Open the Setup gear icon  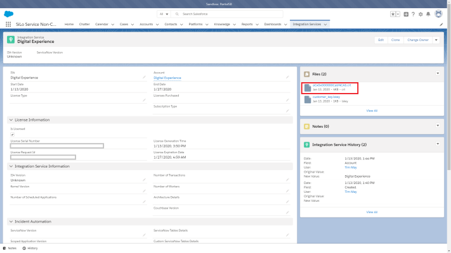[421, 13]
